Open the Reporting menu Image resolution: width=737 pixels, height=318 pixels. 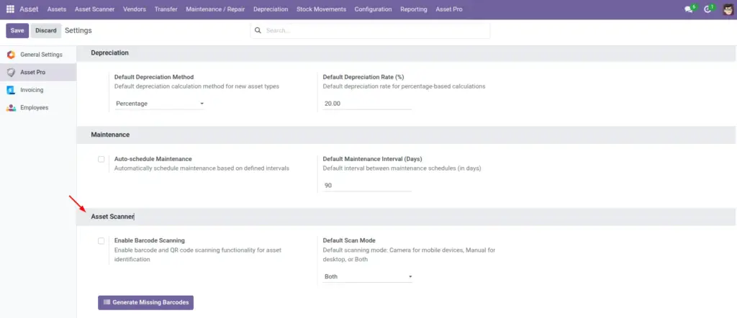point(414,9)
